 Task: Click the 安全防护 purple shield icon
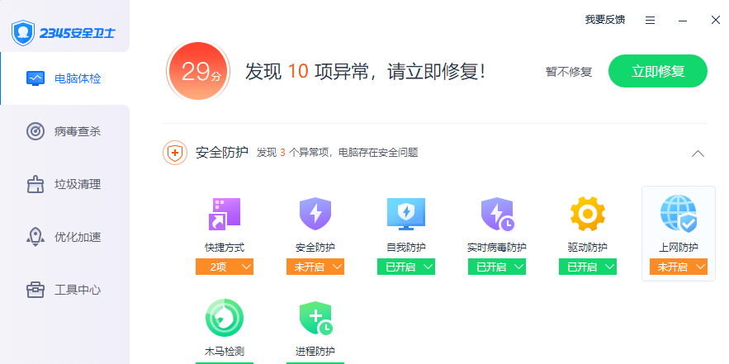pos(315,214)
